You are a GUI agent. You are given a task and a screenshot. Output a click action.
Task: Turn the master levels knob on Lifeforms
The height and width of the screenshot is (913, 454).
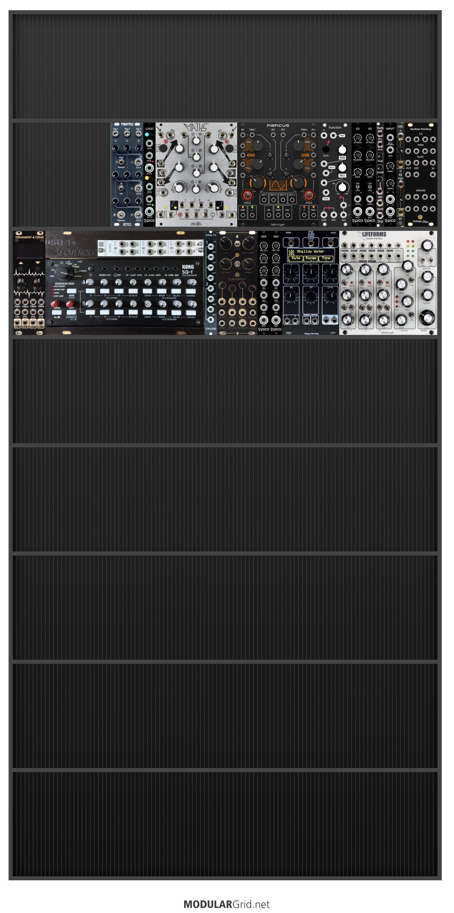point(427,317)
